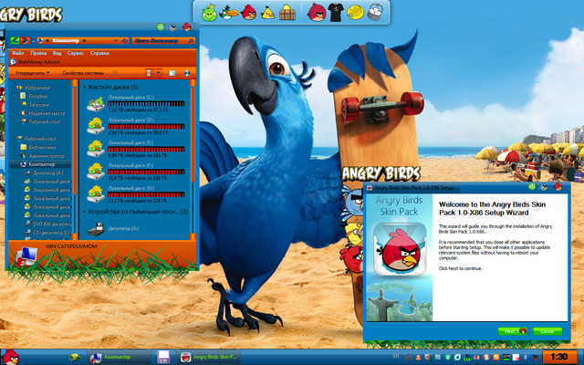Click the green fish quick launch icon
The image size is (584, 365).
75,357
